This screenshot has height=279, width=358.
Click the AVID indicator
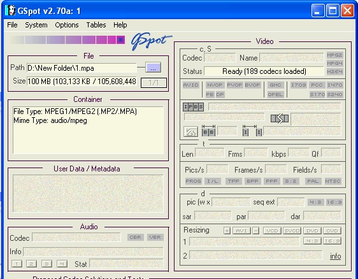(x=191, y=85)
